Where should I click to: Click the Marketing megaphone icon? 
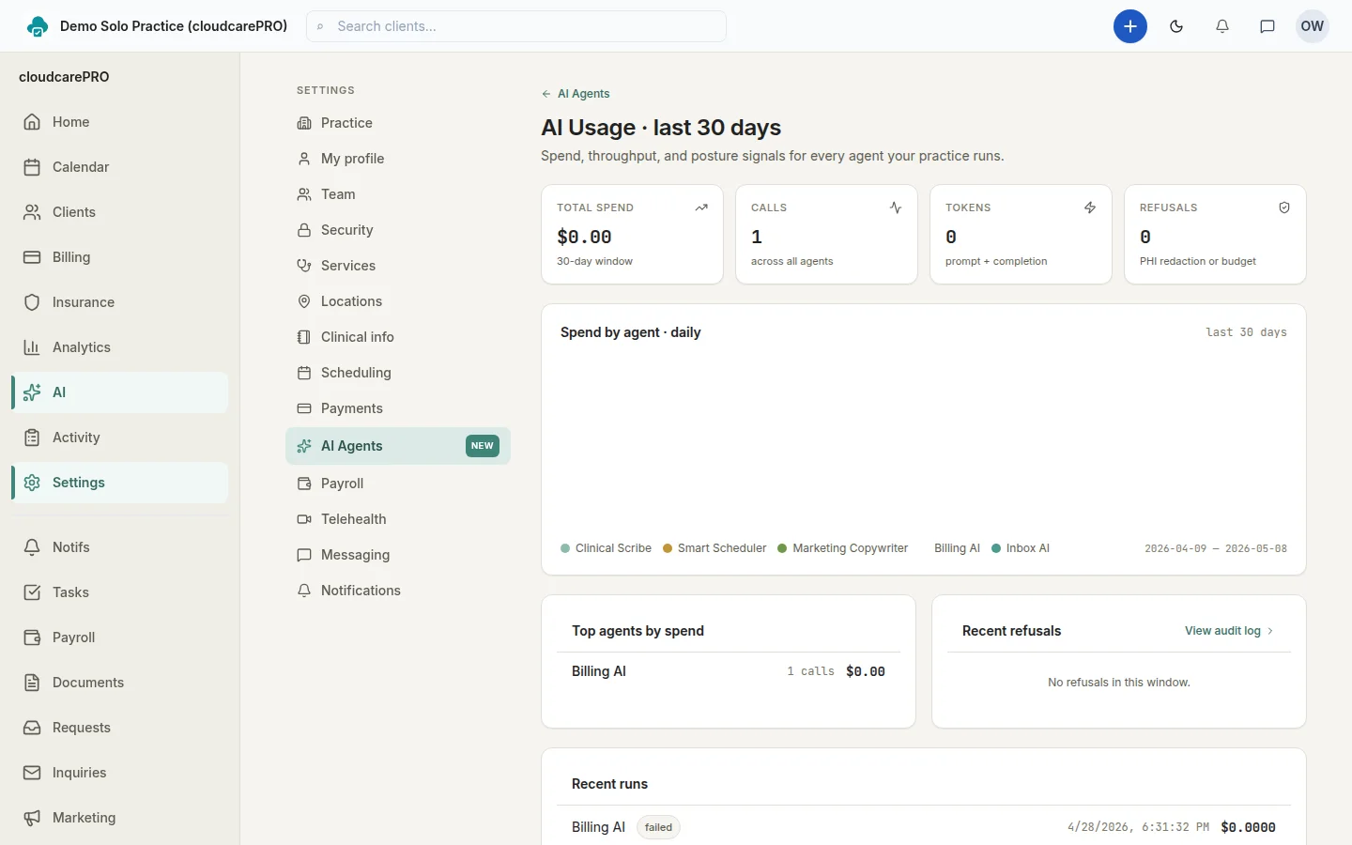32,818
